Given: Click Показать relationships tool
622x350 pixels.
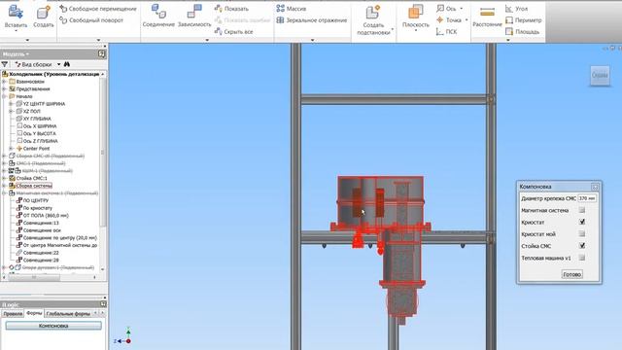Looking at the screenshot, I should pos(231,9).
